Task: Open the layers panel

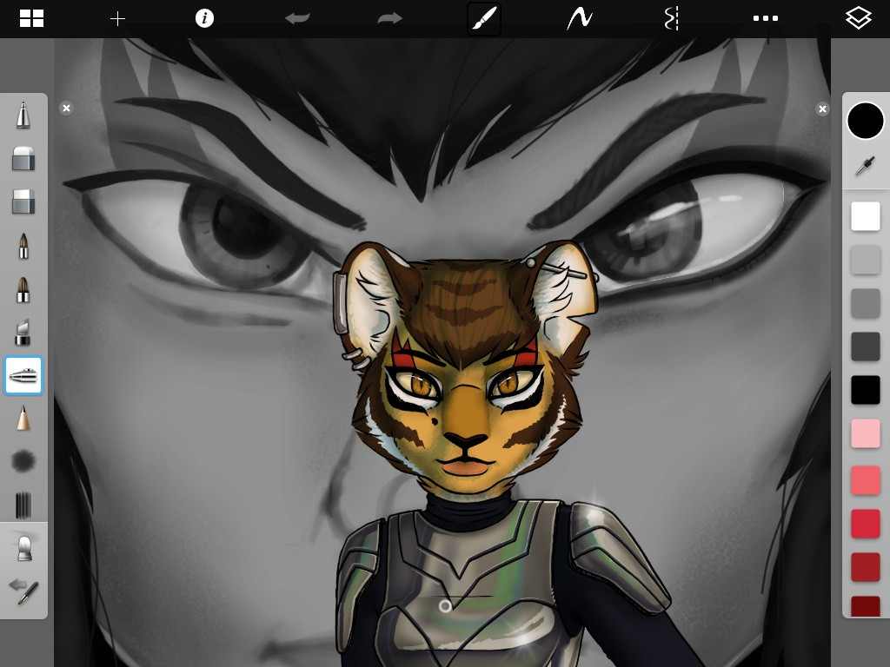Action: click(858, 18)
